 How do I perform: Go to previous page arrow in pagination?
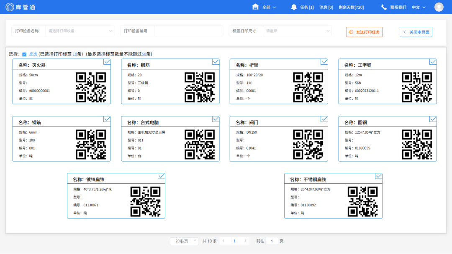(x=223, y=241)
